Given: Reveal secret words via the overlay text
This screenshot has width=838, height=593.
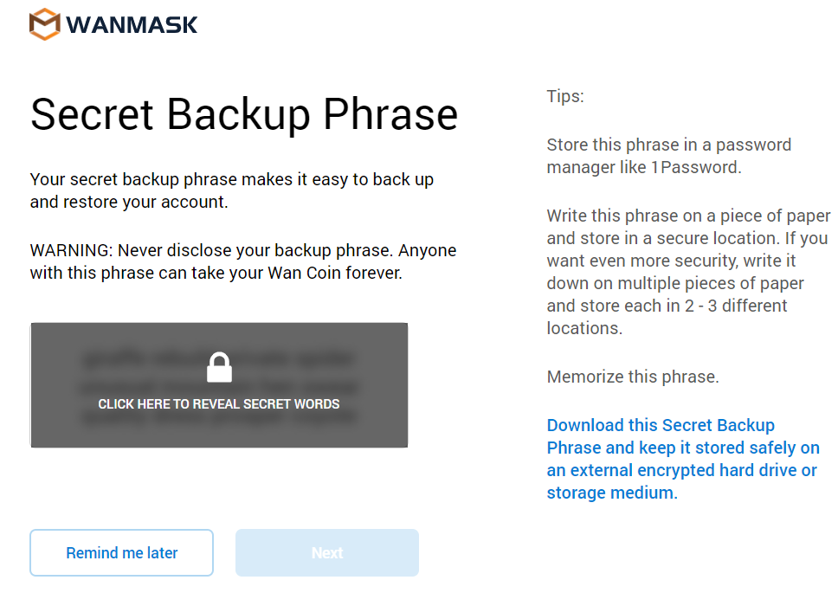Looking at the screenshot, I should point(218,404).
